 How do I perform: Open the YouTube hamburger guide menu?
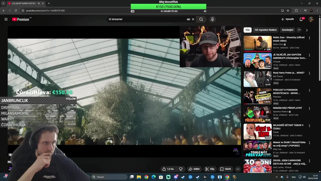pyautogui.click(x=6, y=19)
